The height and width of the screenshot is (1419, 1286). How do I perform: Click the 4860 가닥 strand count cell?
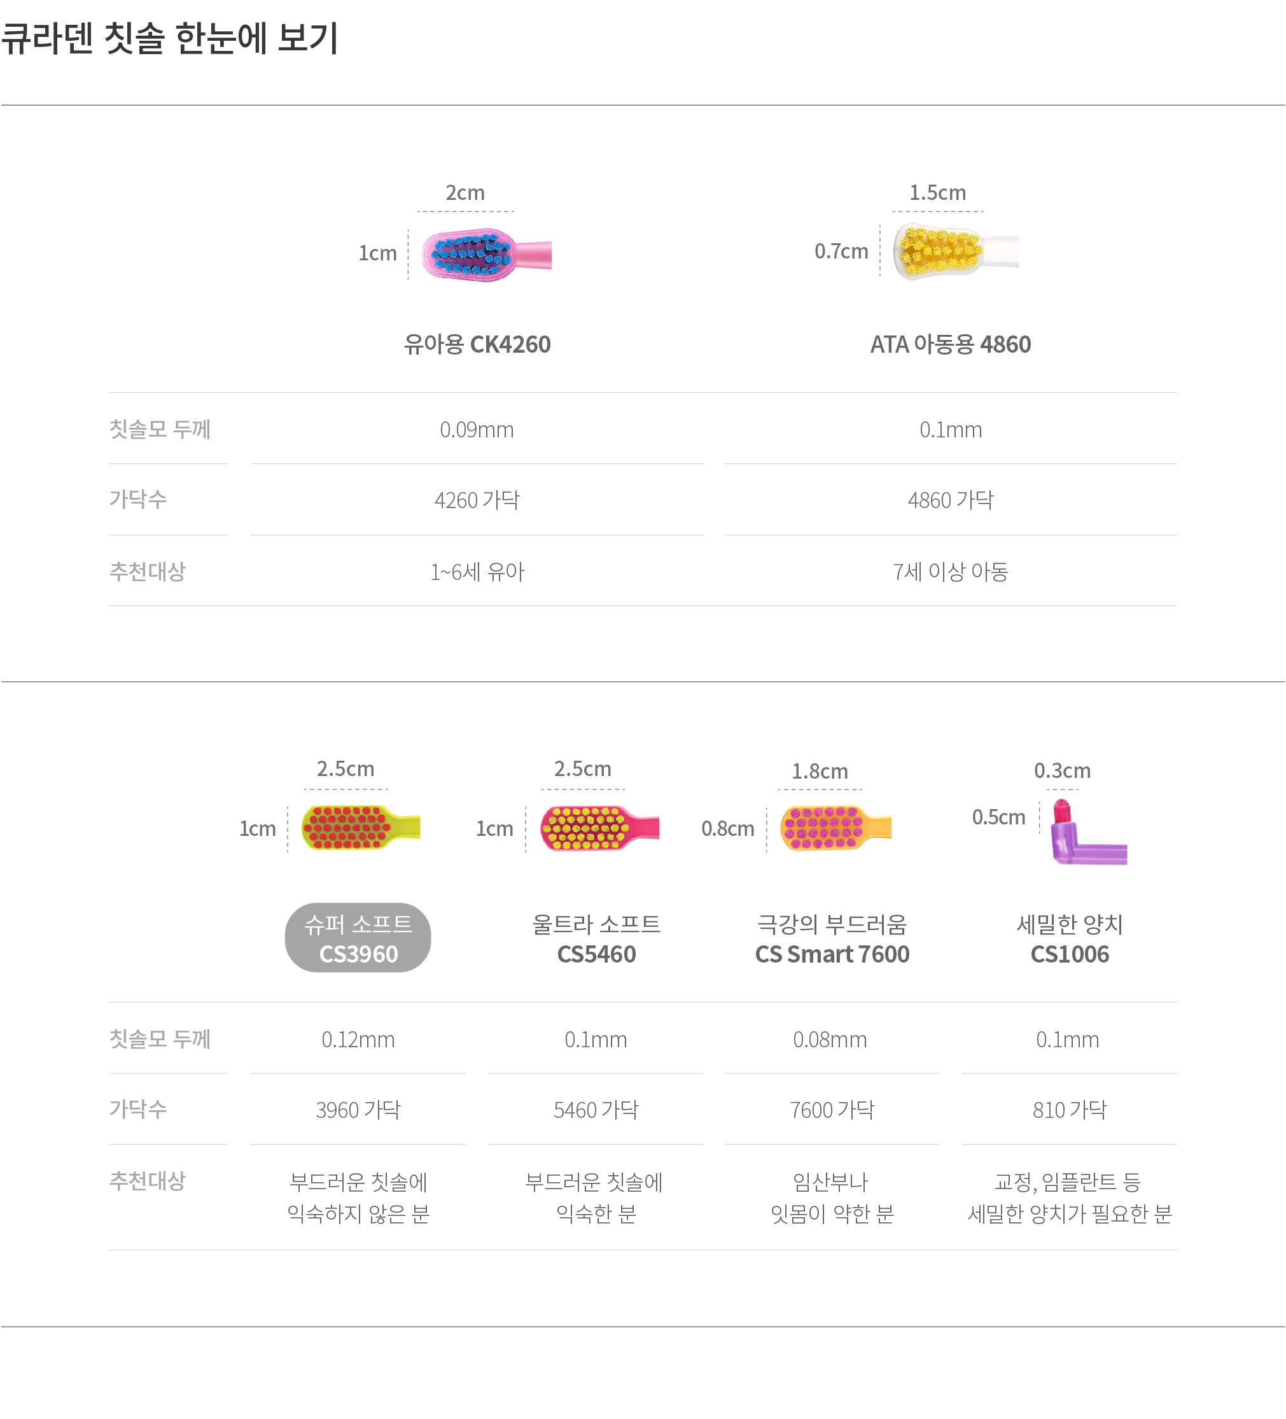951,500
